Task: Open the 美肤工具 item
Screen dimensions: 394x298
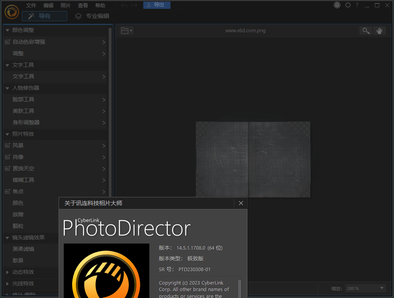Action: pos(55,111)
